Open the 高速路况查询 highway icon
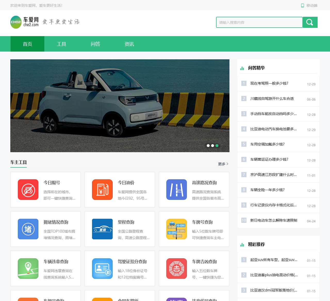The image size is (330, 301). pyautogui.click(x=177, y=190)
